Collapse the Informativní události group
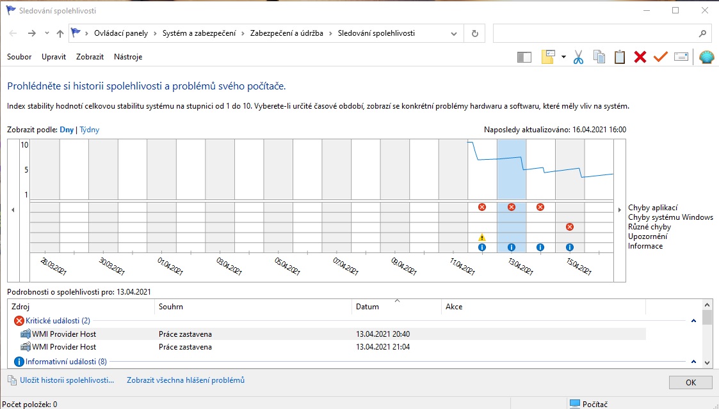 693,362
